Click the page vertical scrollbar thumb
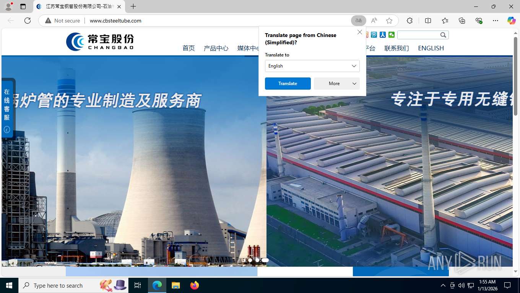 515,76
